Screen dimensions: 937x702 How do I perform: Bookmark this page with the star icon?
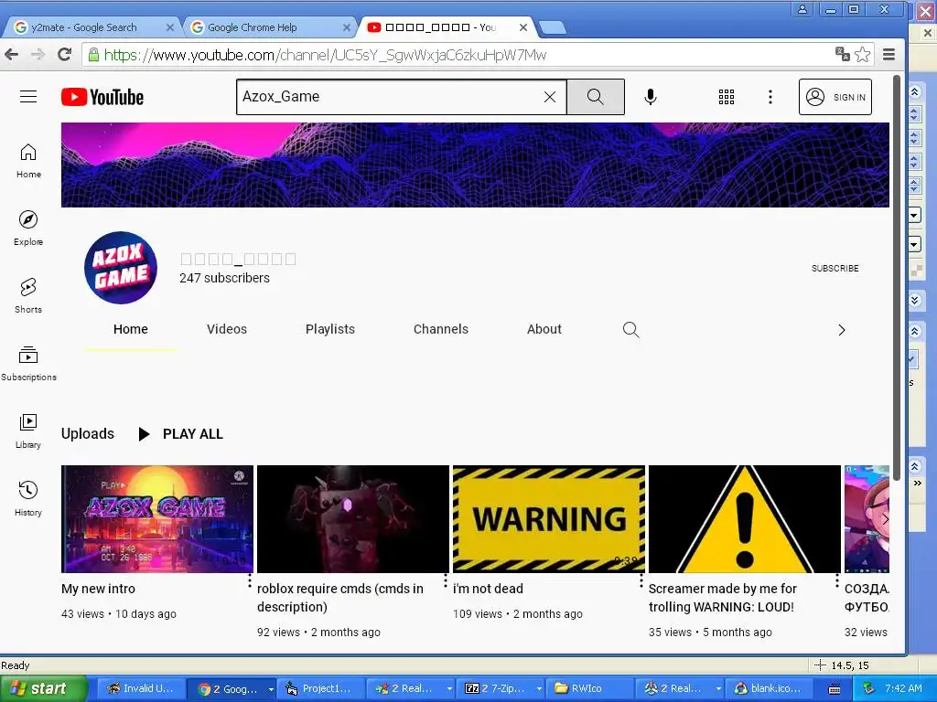coord(862,55)
